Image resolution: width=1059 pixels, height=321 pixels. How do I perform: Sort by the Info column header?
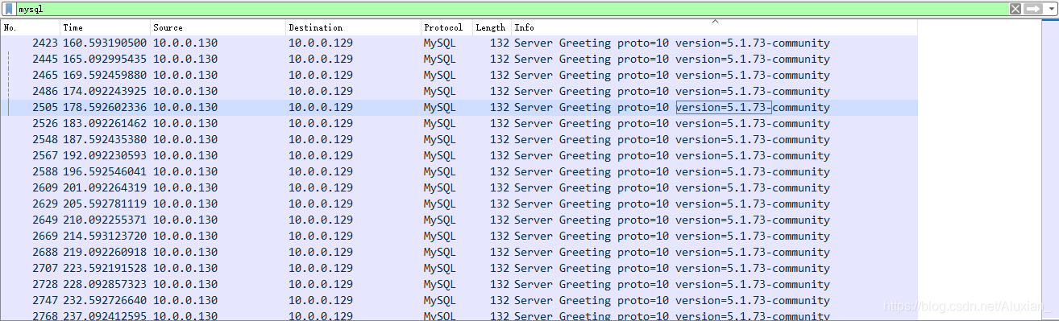pyautogui.click(x=714, y=27)
